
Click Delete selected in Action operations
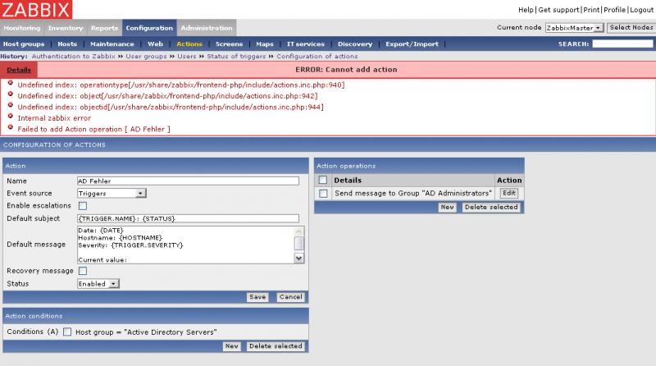pos(491,208)
